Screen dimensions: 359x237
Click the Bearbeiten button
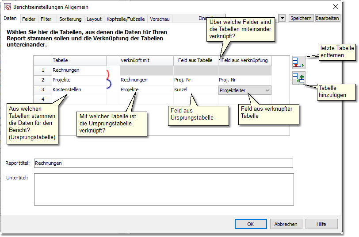(x=327, y=18)
